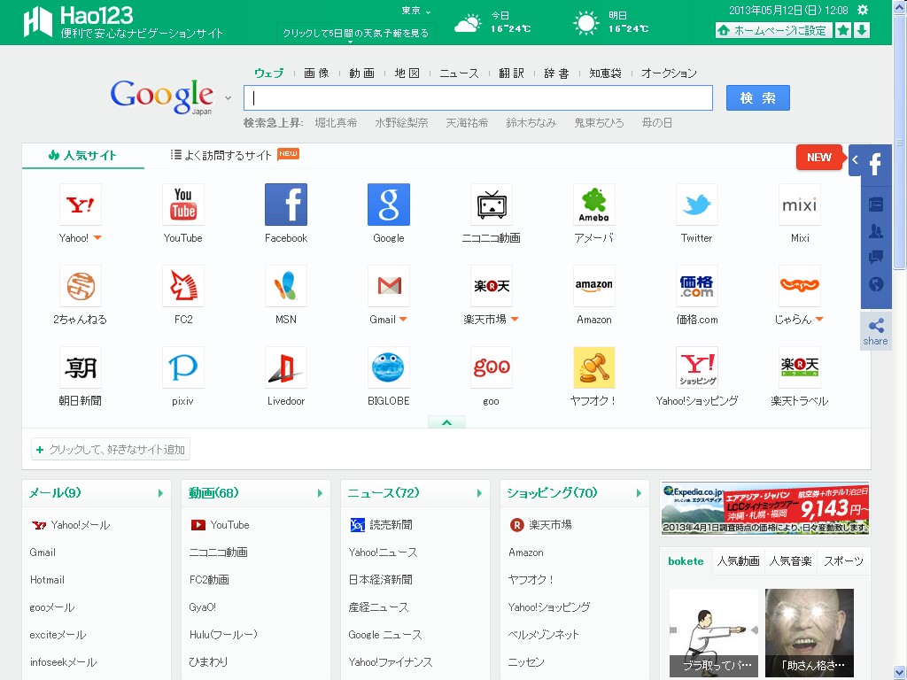Open the BIGLOBE site icon

tap(389, 367)
